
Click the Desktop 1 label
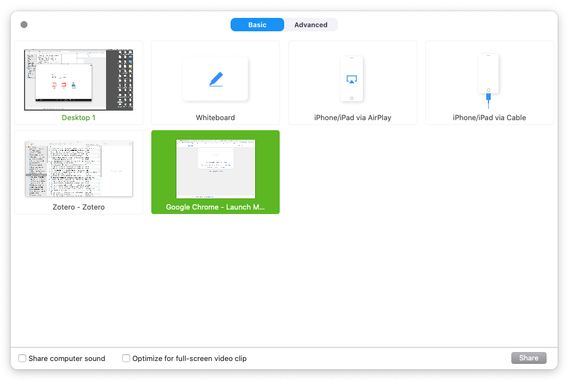pos(79,117)
